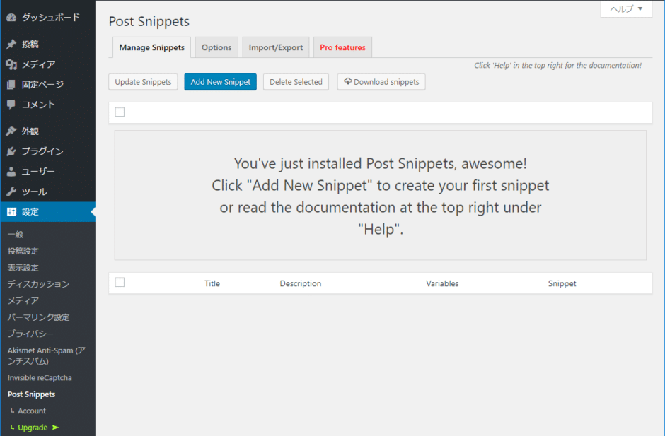
Task: Switch to the Options tab
Action: (216, 47)
